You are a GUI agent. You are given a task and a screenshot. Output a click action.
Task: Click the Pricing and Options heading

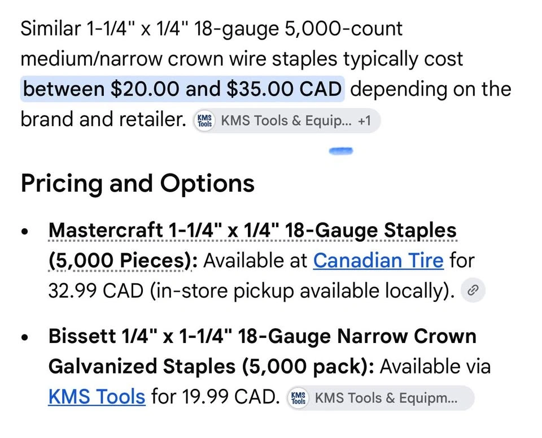[x=138, y=183]
